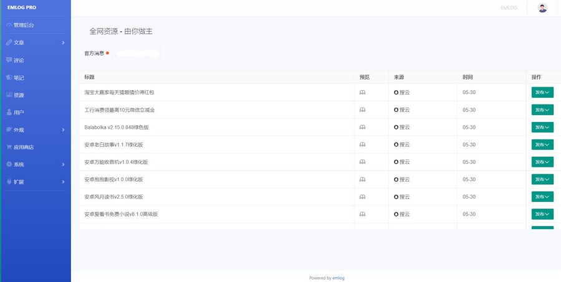
Task: Click the EMLOG link in top bar
Action: coord(509,8)
